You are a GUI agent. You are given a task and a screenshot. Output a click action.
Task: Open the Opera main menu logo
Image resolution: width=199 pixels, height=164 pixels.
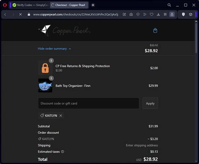[x=5, y=5]
